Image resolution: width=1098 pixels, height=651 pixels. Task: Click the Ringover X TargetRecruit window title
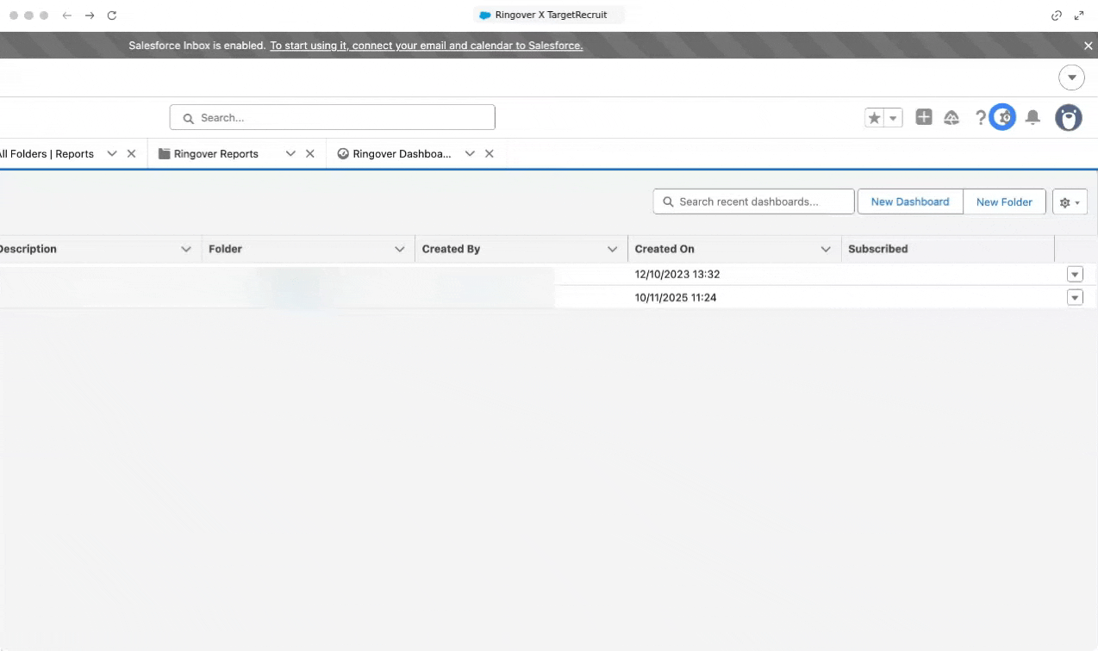pos(551,15)
